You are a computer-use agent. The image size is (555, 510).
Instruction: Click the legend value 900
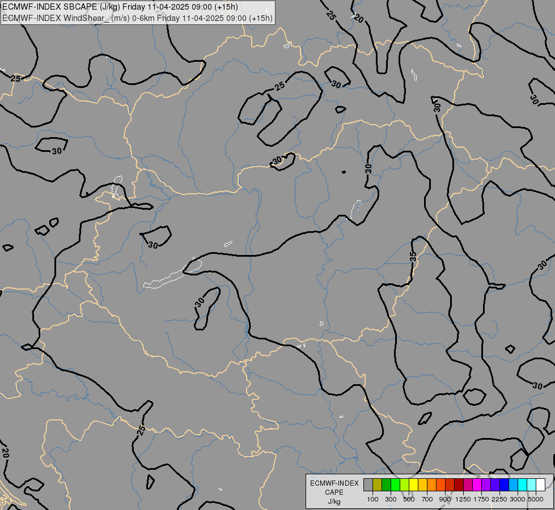pos(445,499)
